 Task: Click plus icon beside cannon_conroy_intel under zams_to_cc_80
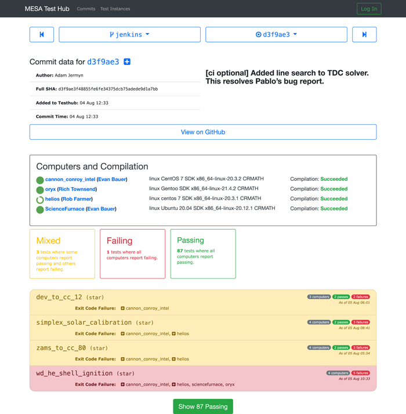[122, 359]
